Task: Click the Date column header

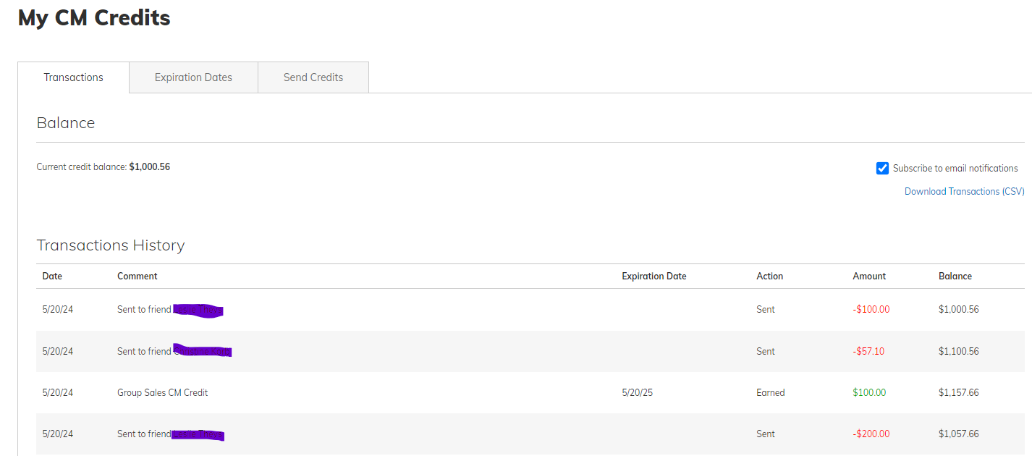Action: [x=52, y=276]
